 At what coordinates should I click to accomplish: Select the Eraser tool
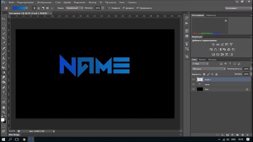(4, 68)
